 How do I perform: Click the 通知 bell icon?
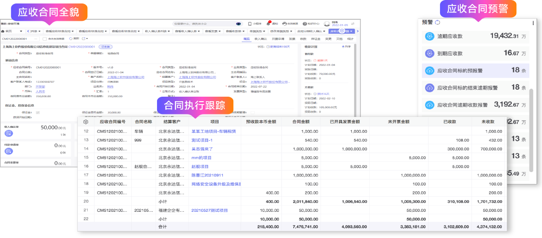(269, 23)
